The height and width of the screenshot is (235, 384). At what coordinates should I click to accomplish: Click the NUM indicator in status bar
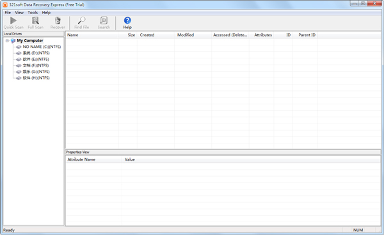click(x=358, y=230)
